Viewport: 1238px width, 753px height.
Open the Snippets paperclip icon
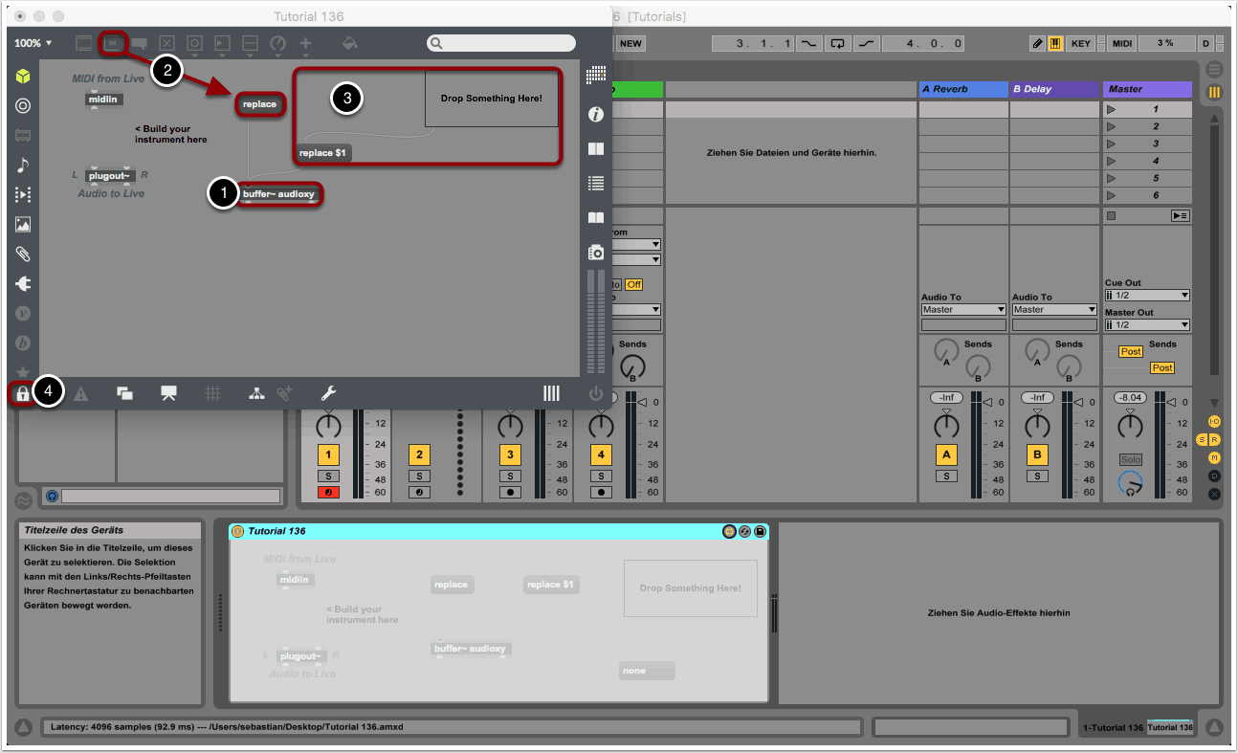click(x=23, y=255)
